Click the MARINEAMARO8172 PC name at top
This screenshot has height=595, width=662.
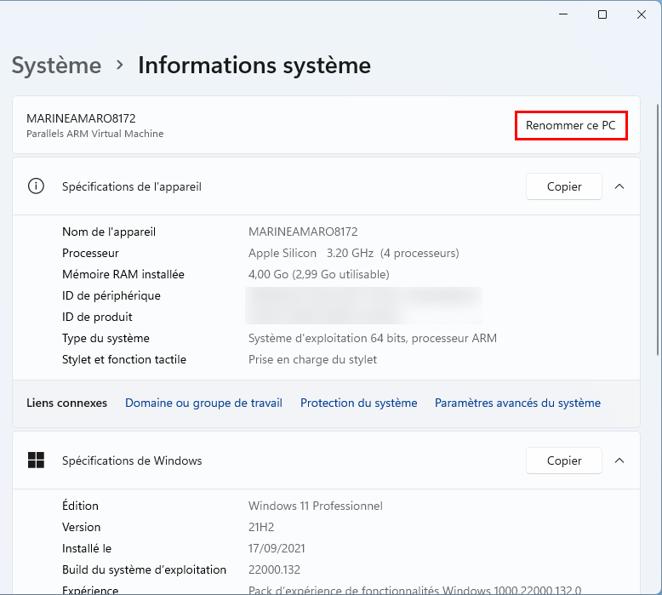click(81, 118)
